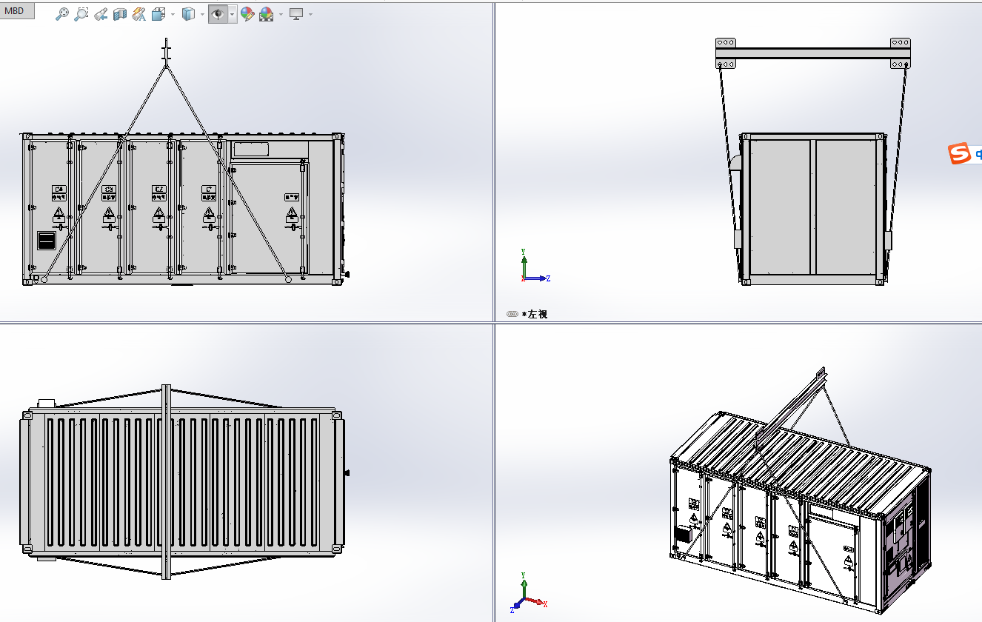The image size is (982, 622).
Task: Select the Zoom to Area tool
Action: [81, 14]
